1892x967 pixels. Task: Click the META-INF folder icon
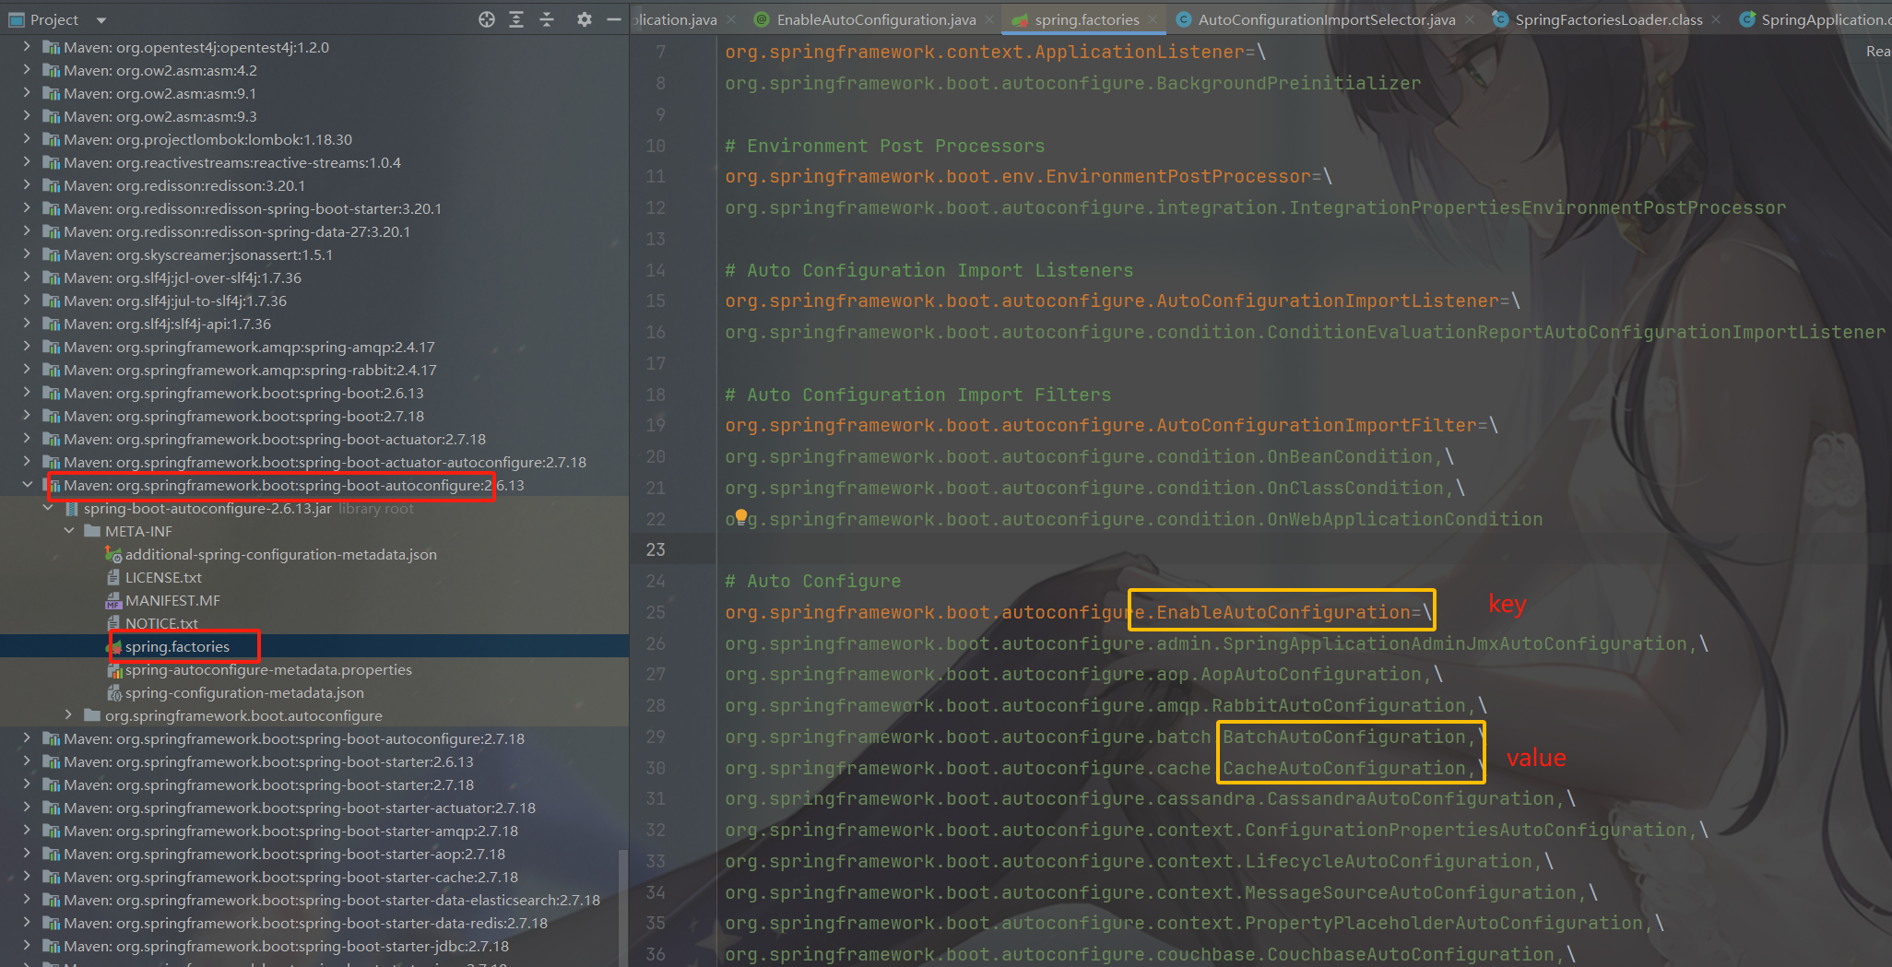point(92,531)
